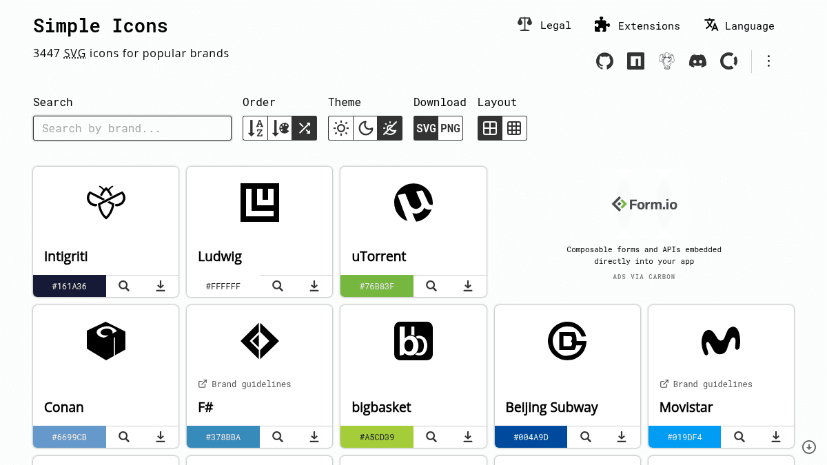The image size is (827, 465).
Task: Click the Ads via Carbon link
Action: point(644,277)
